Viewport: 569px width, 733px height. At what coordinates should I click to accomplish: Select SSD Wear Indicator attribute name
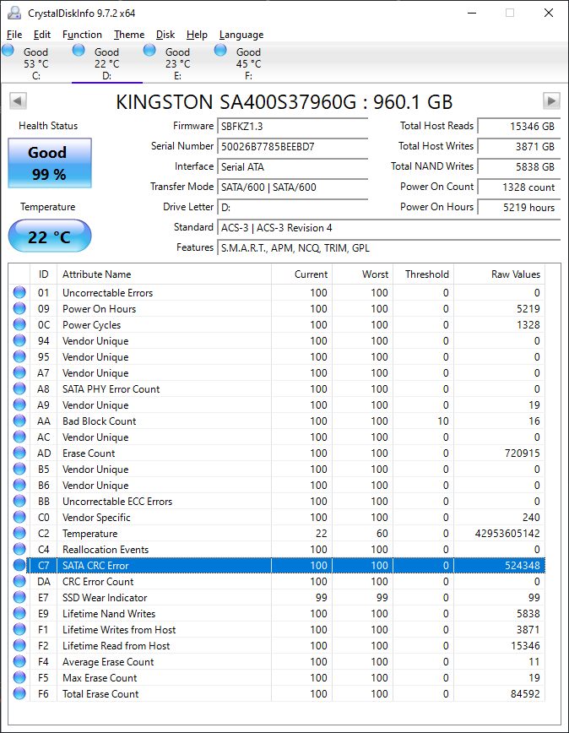[x=105, y=597]
